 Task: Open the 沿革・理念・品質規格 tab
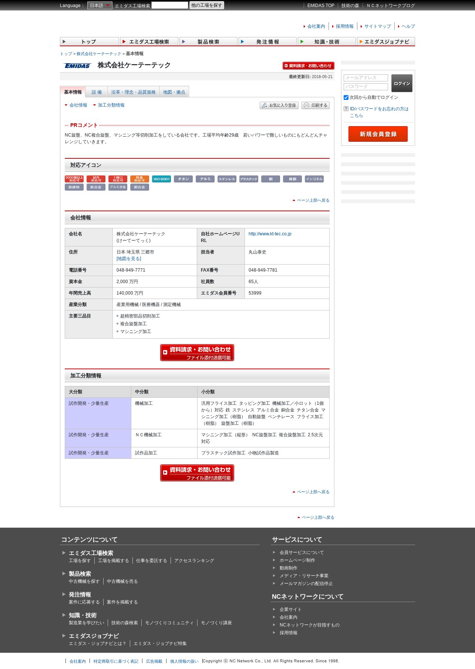click(133, 92)
